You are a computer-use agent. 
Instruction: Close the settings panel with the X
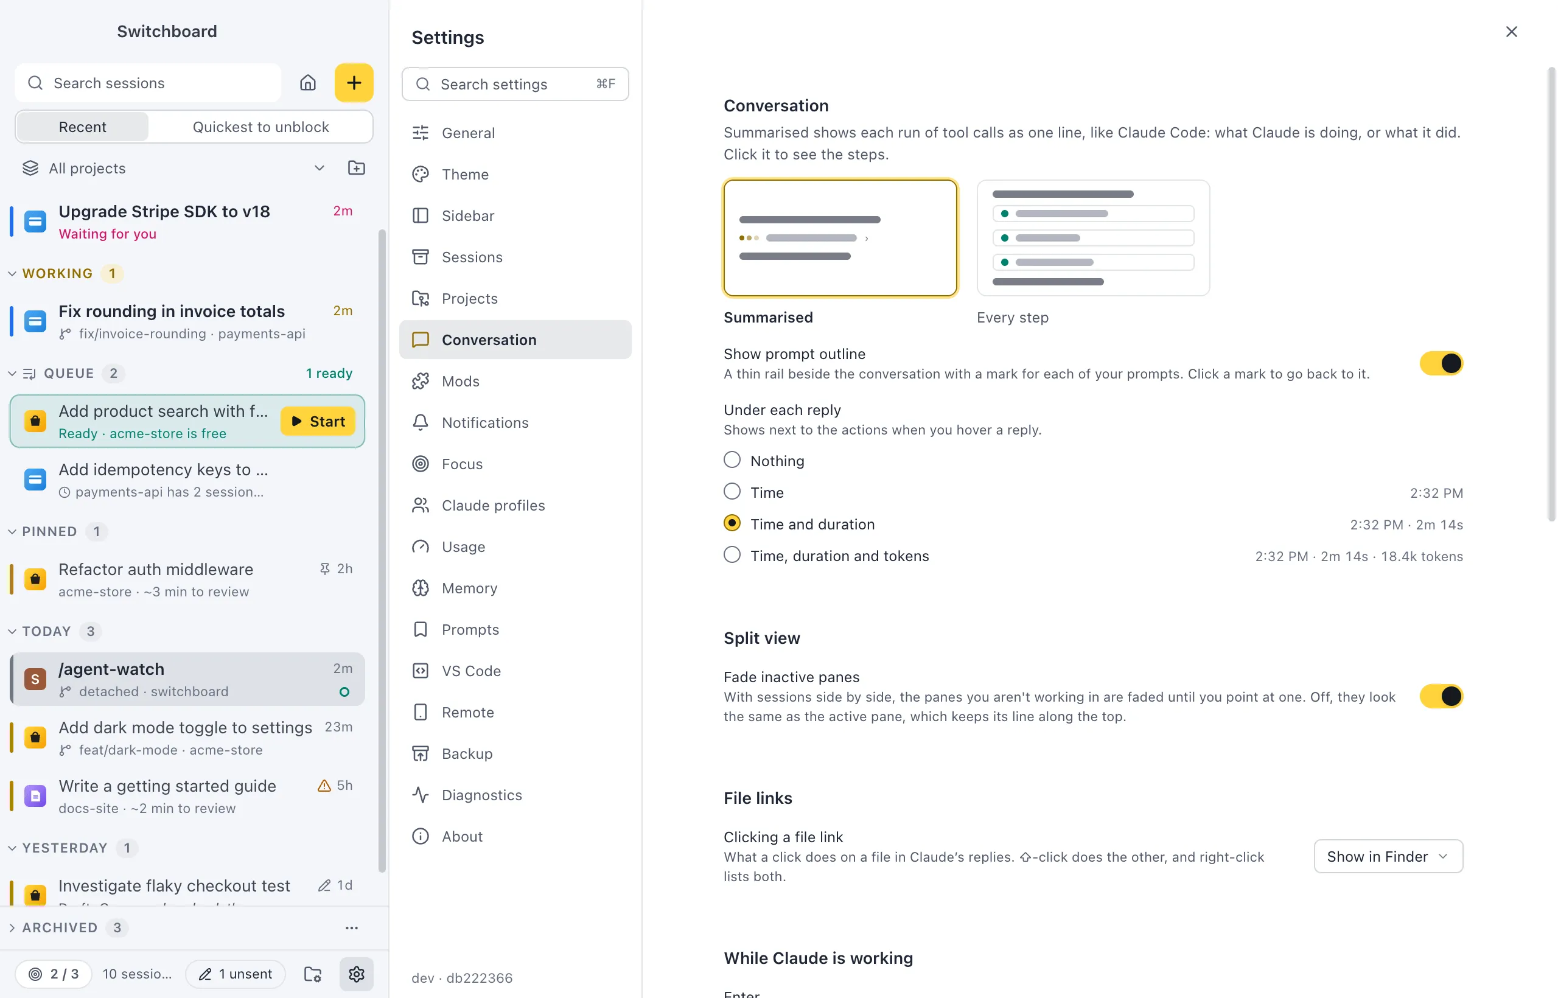pos(1511,32)
